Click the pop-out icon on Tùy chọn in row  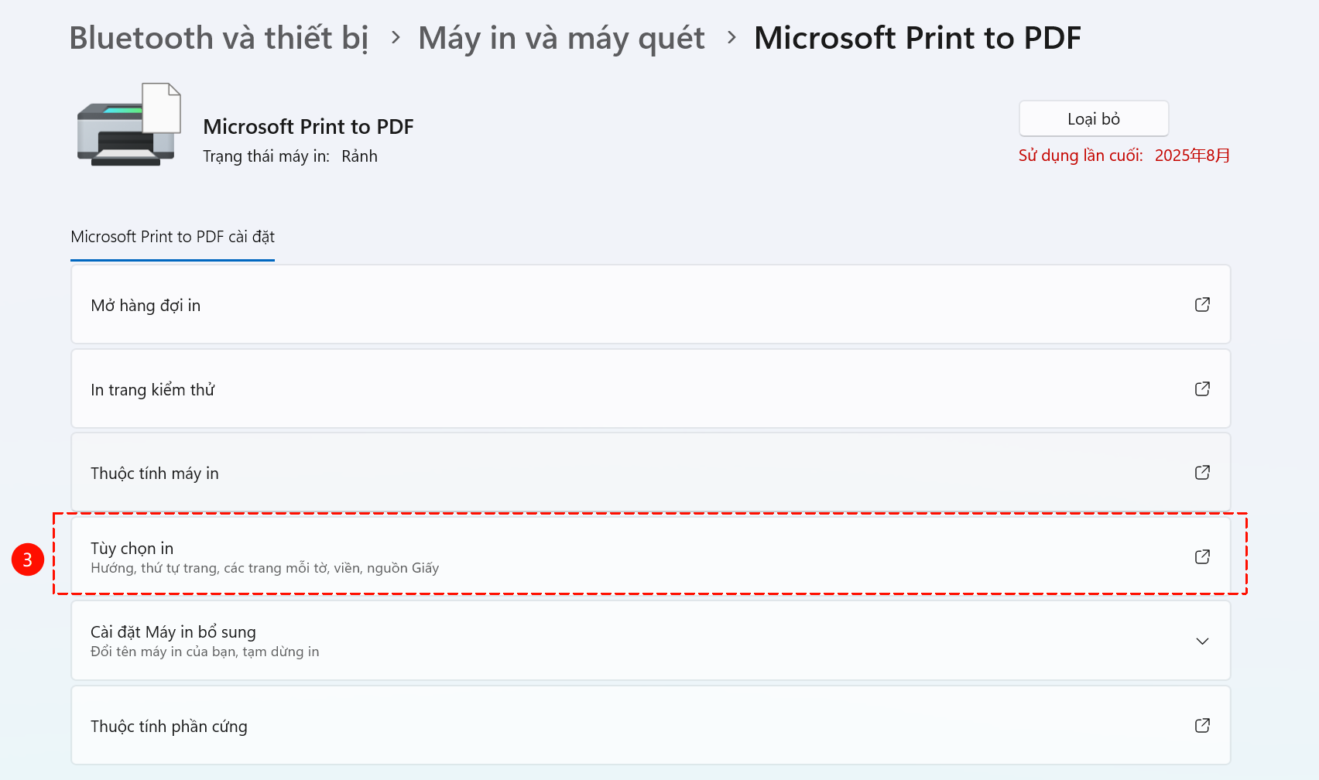pyautogui.click(x=1202, y=557)
